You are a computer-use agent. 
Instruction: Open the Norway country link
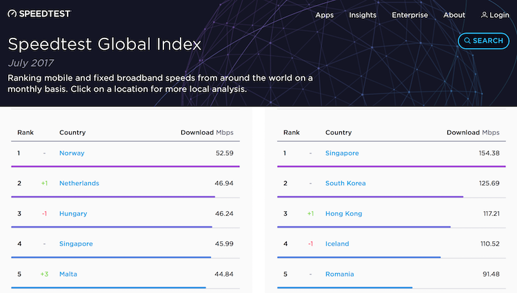click(x=72, y=153)
